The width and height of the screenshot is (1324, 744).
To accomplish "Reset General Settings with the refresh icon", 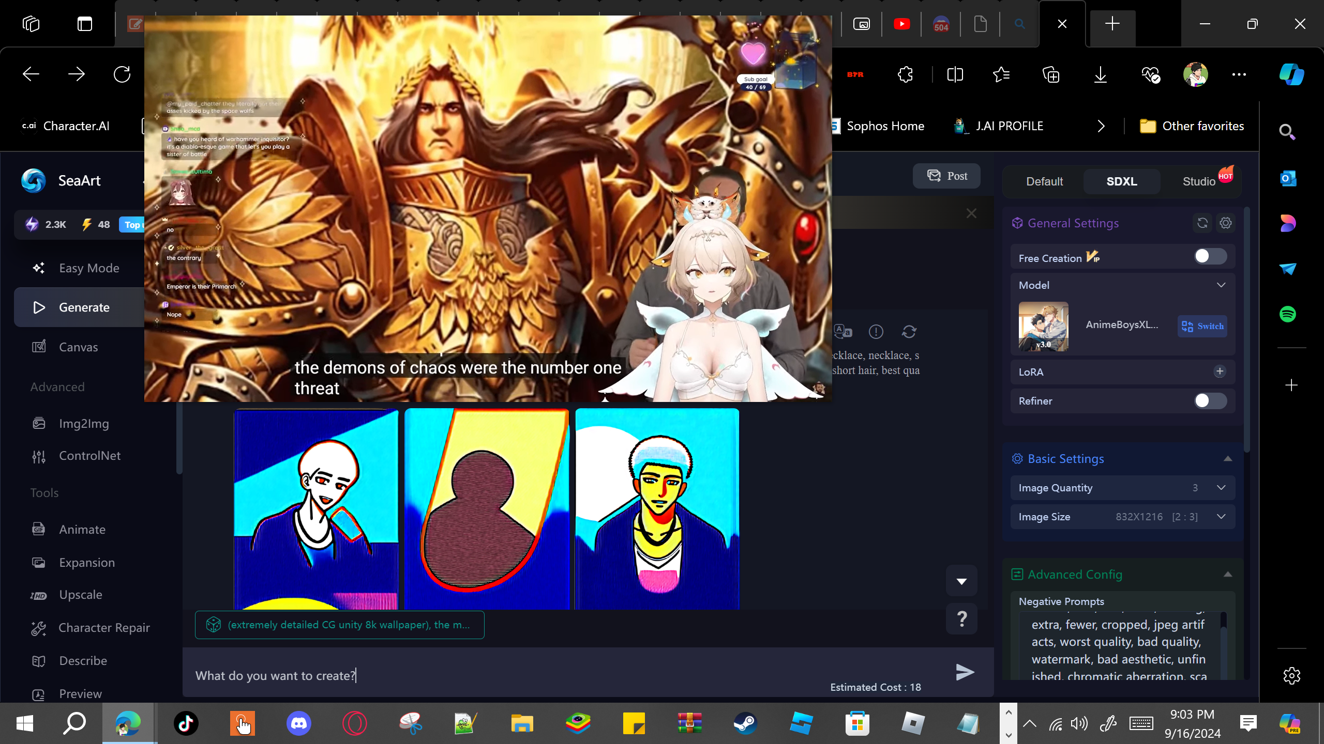I will click(1202, 223).
